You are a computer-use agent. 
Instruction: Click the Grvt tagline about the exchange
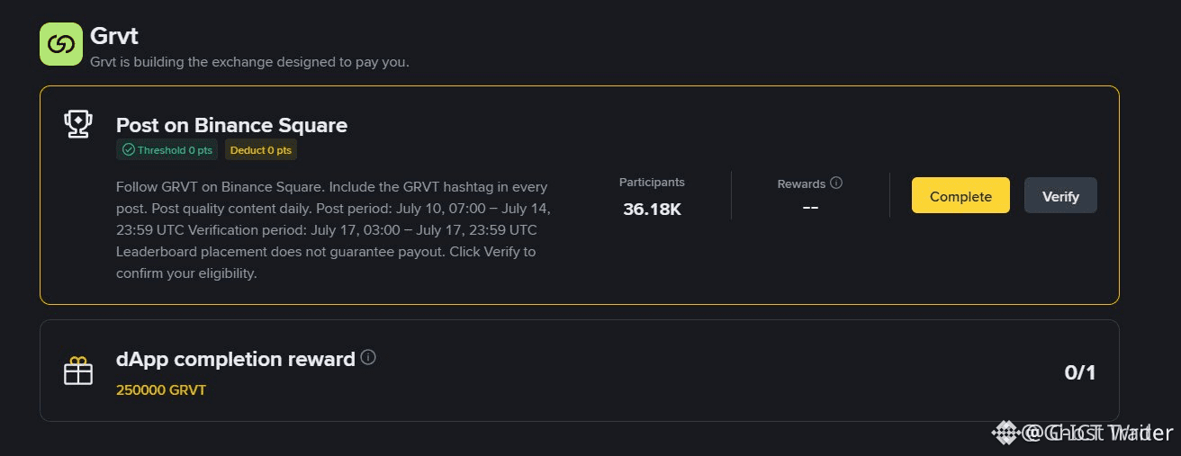[x=249, y=63]
